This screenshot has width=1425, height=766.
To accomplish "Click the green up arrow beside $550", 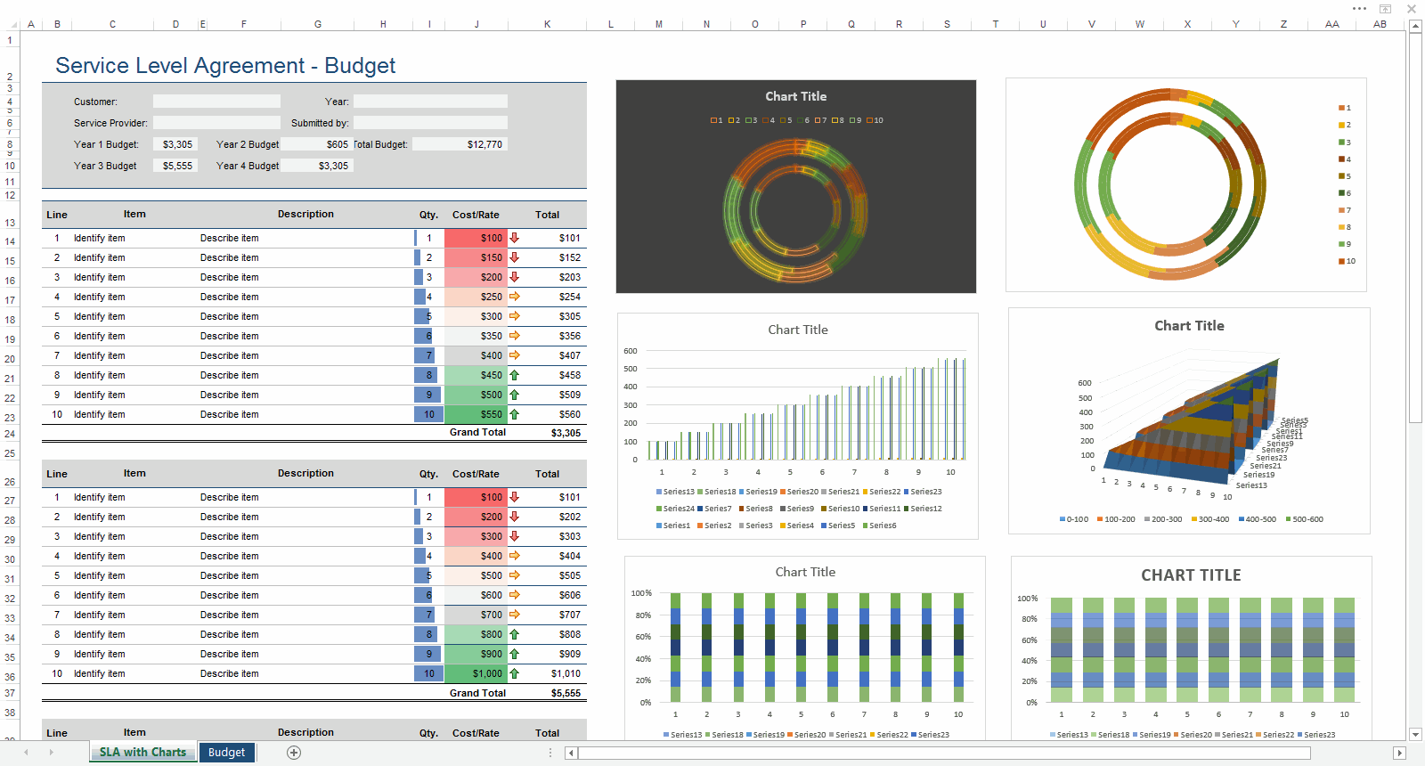I will (515, 414).
